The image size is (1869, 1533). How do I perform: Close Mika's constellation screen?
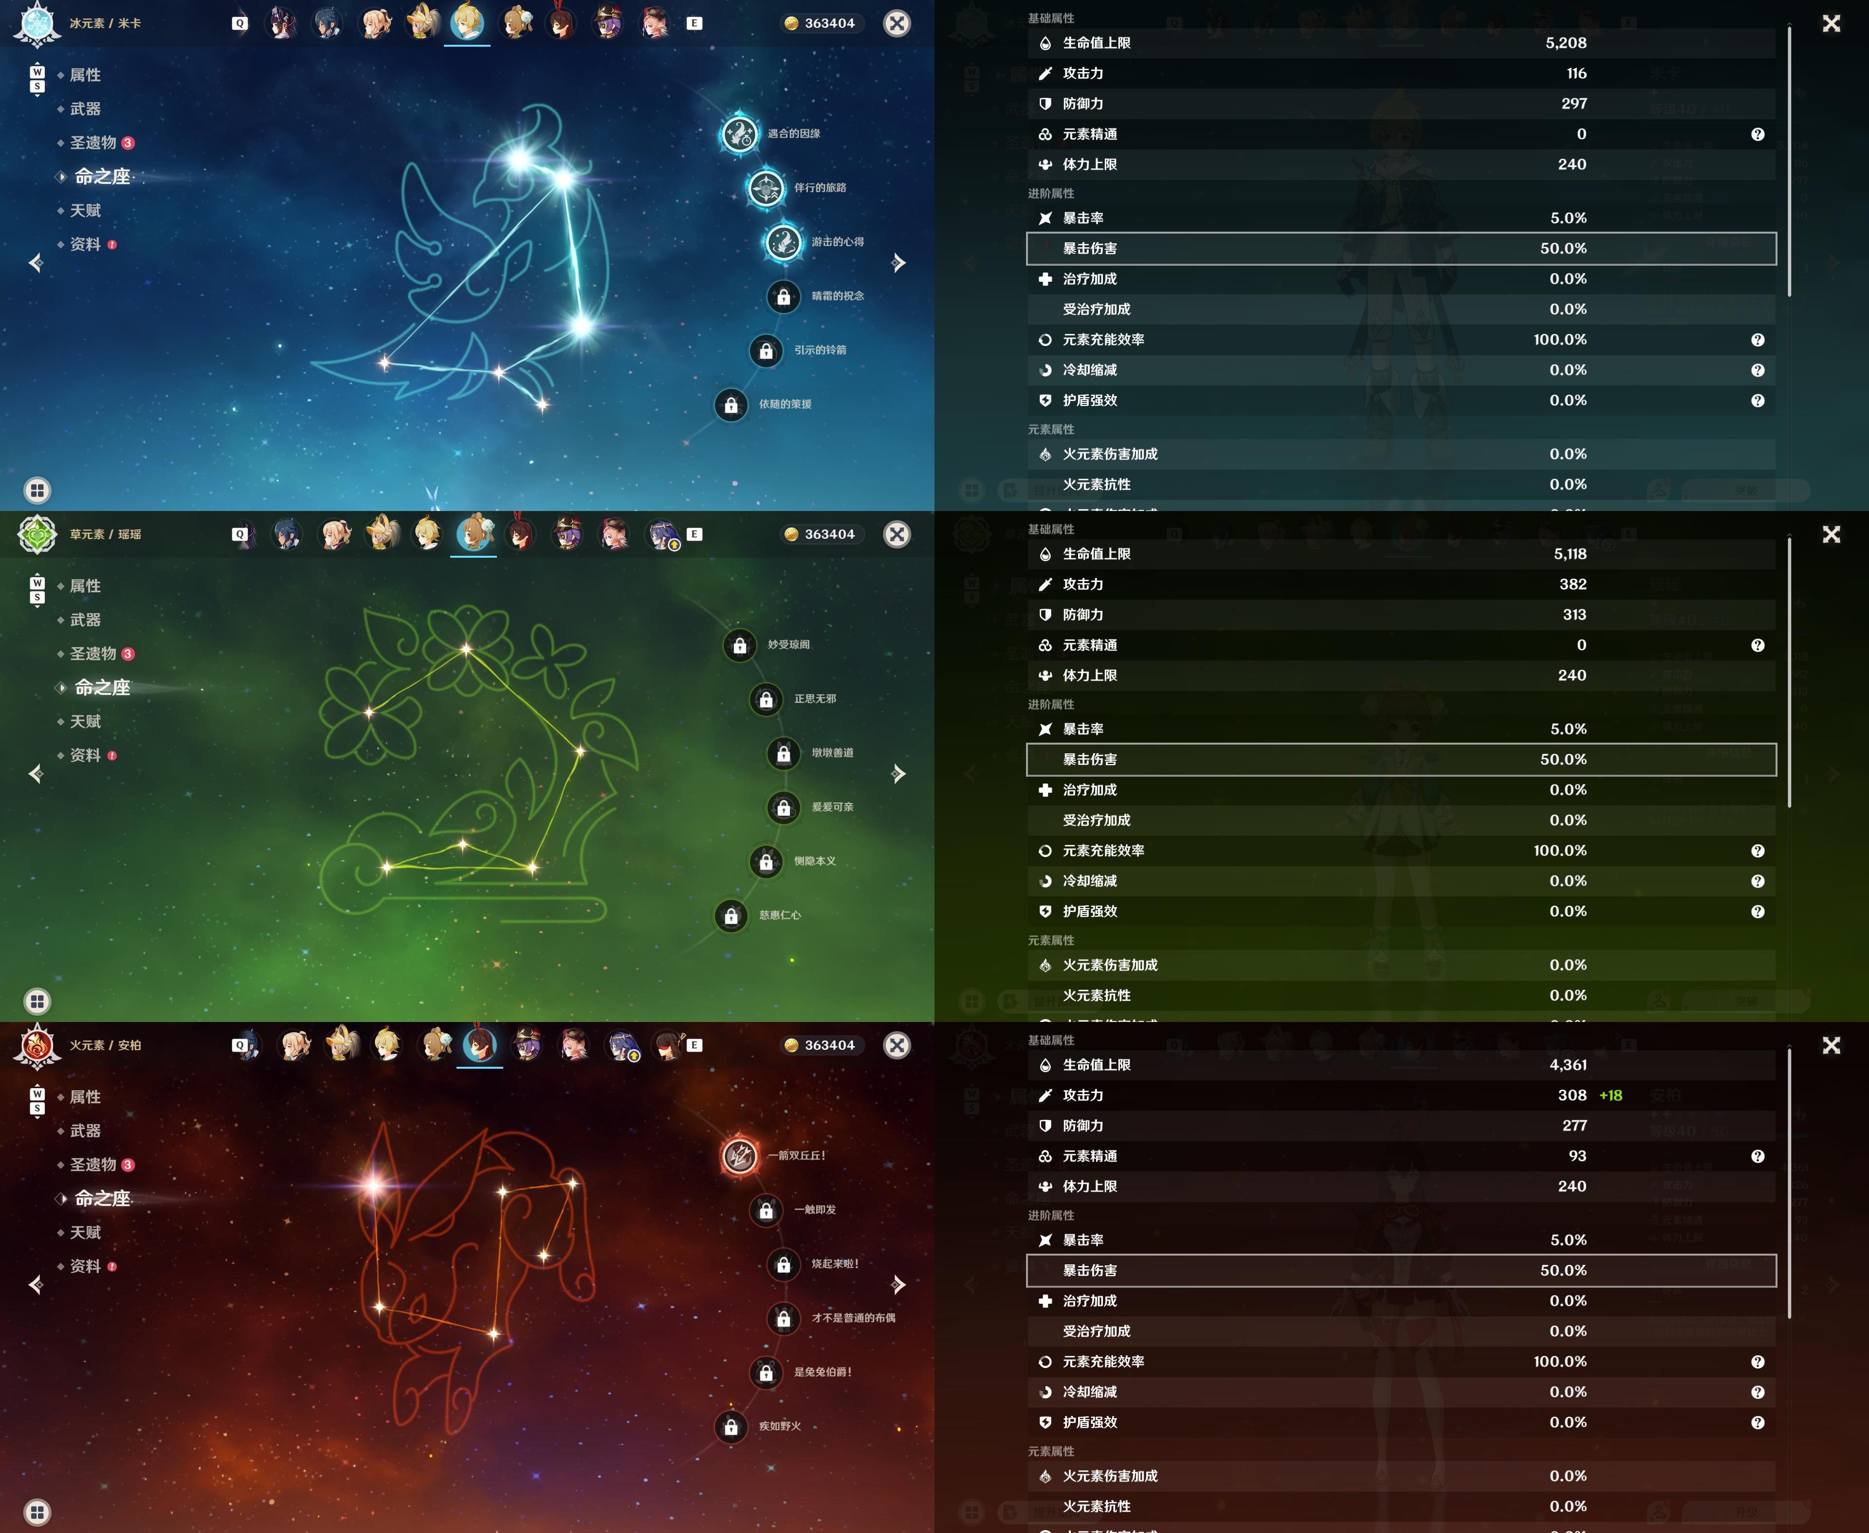click(x=897, y=23)
